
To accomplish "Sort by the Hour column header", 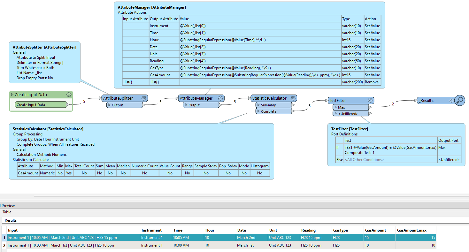I will (220, 230).
